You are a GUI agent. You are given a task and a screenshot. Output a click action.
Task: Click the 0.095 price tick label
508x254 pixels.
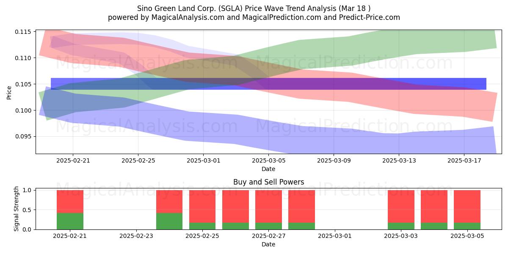point(24,137)
